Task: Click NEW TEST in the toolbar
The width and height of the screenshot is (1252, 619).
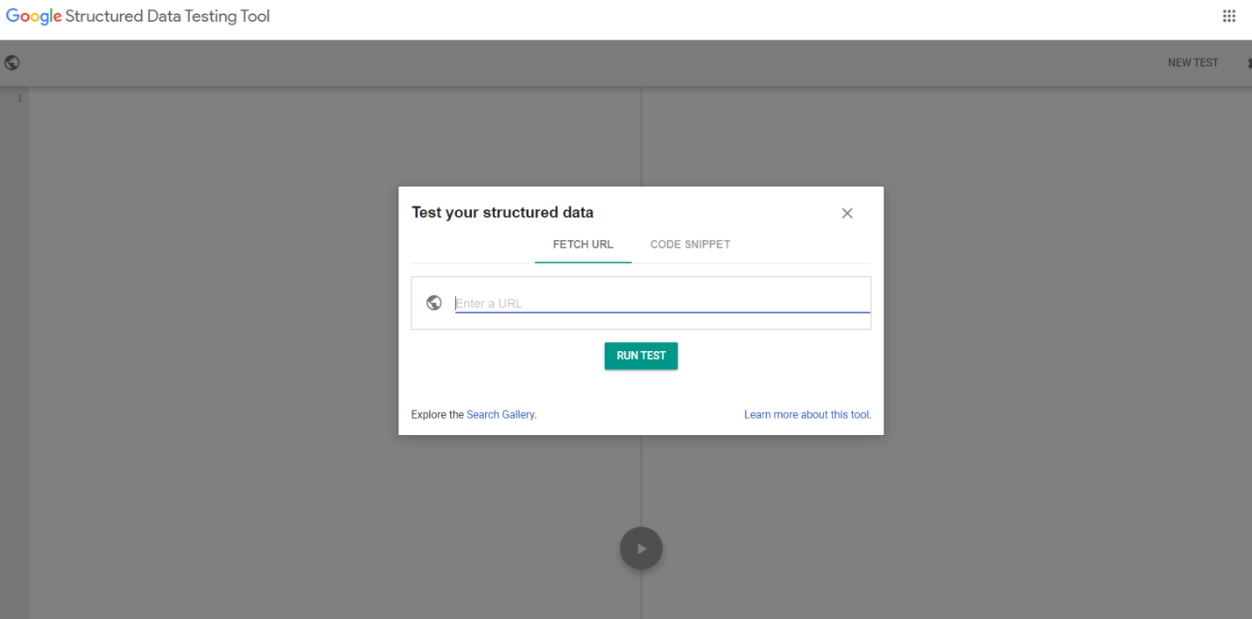Action: coord(1192,62)
